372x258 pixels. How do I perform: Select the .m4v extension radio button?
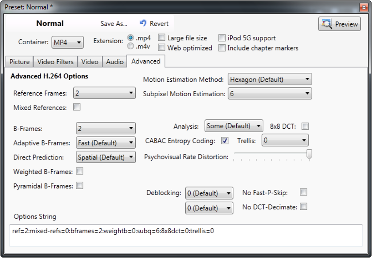pos(130,45)
